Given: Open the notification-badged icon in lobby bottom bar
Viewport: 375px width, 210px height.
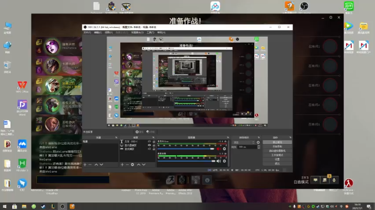Looking at the screenshot, I should (x=325, y=180).
